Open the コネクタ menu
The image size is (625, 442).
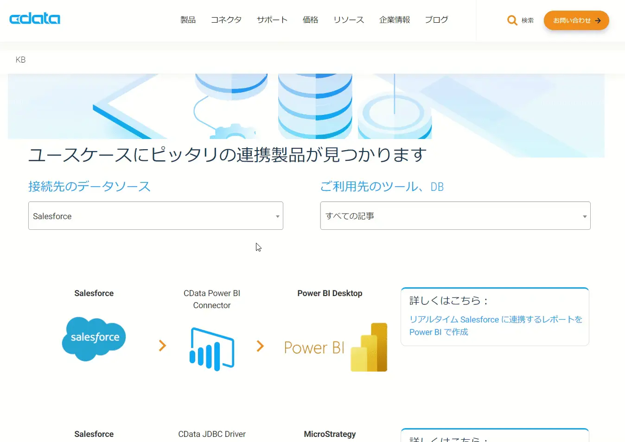pos(226,20)
